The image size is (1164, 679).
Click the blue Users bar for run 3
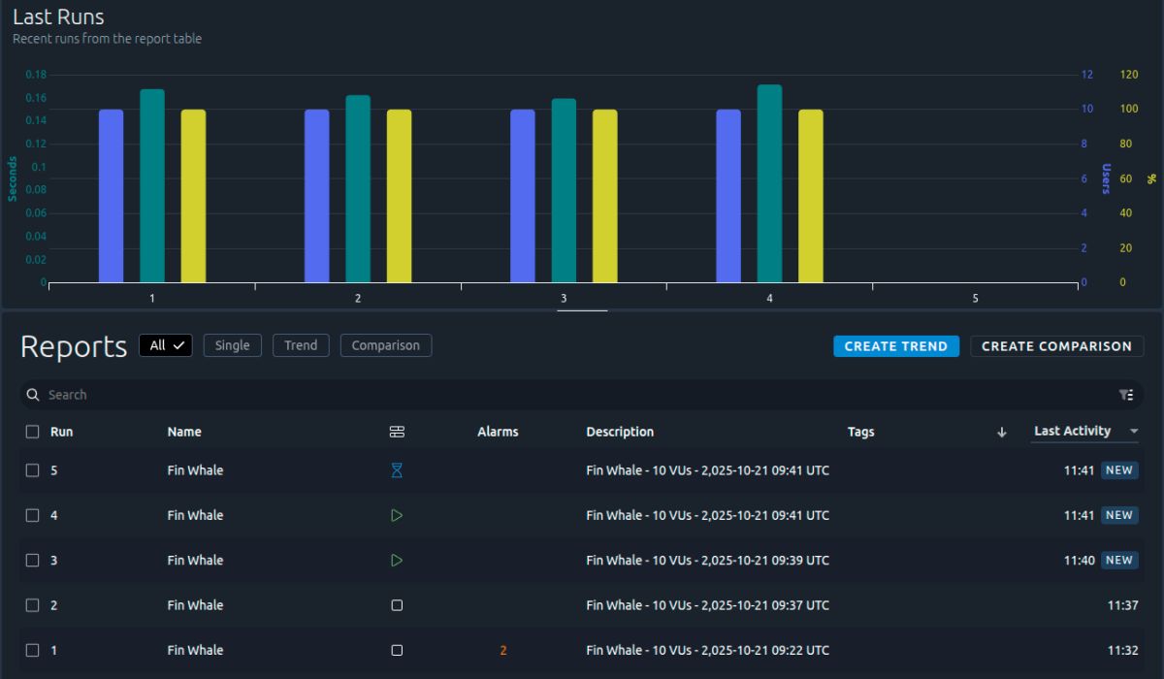pos(523,196)
